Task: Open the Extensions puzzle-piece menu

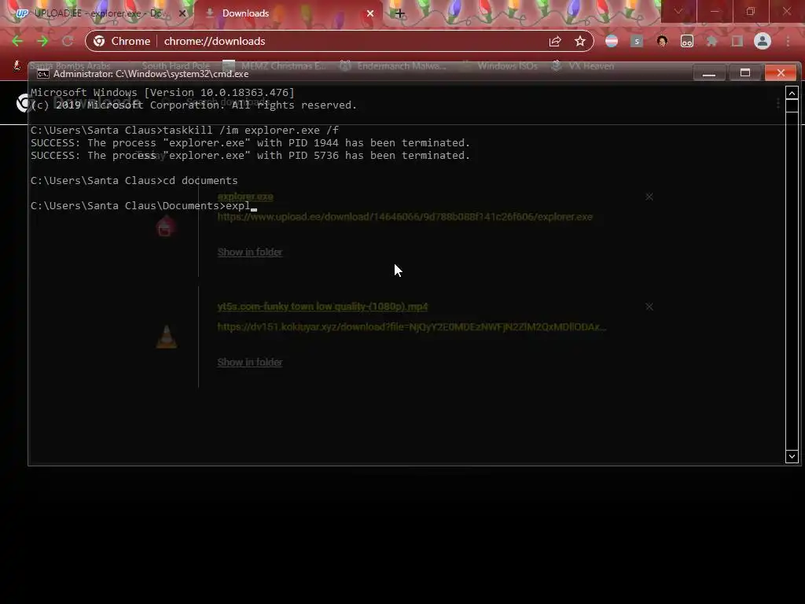Action: [711, 41]
